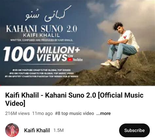Click the 1.5M subscriber count
This screenshot has height=140, width=155.
[x=59, y=131]
